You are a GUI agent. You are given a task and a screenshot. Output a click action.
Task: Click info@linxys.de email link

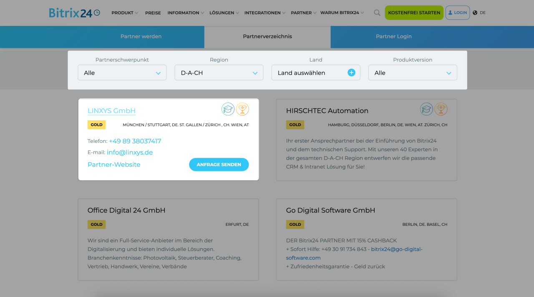(x=130, y=152)
